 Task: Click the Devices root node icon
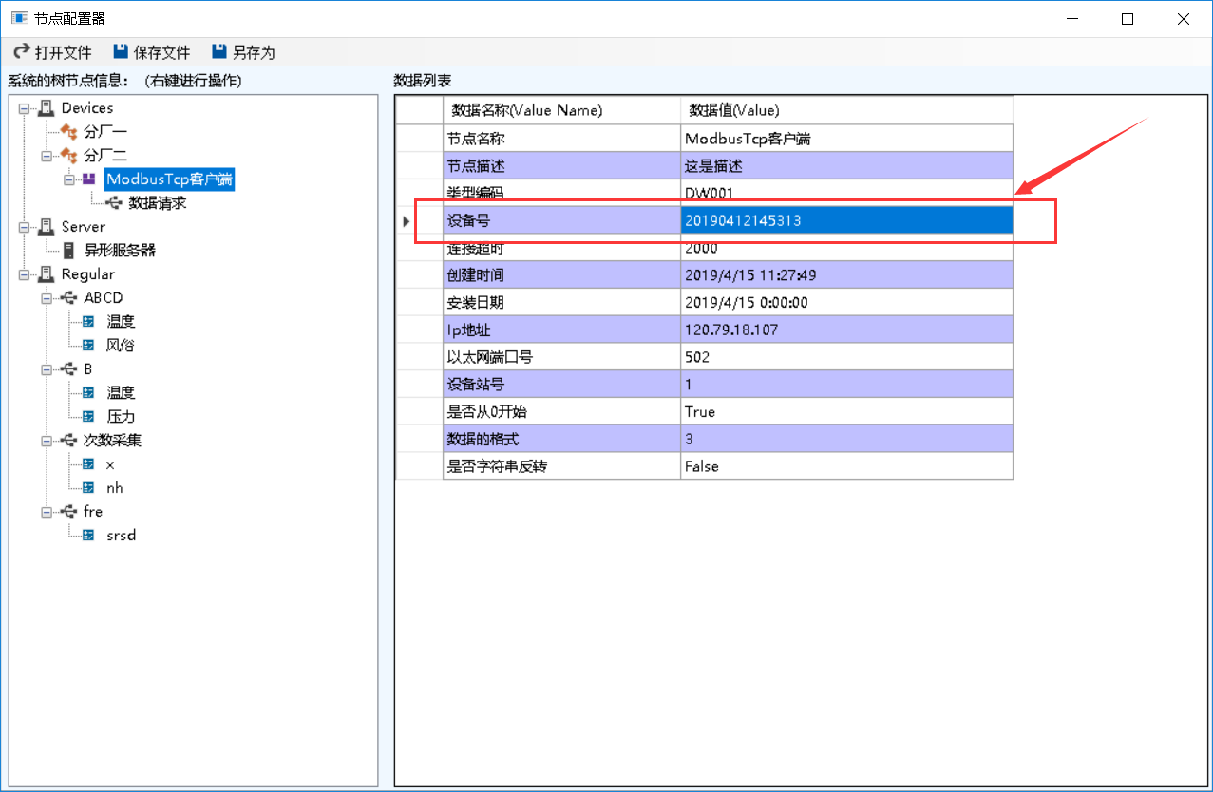[46, 108]
